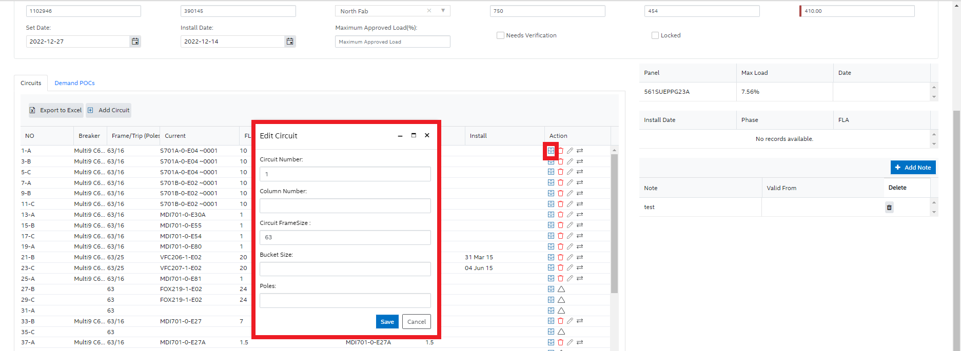
Task: Delete circuit 5-C with trash icon
Action: (560, 172)
